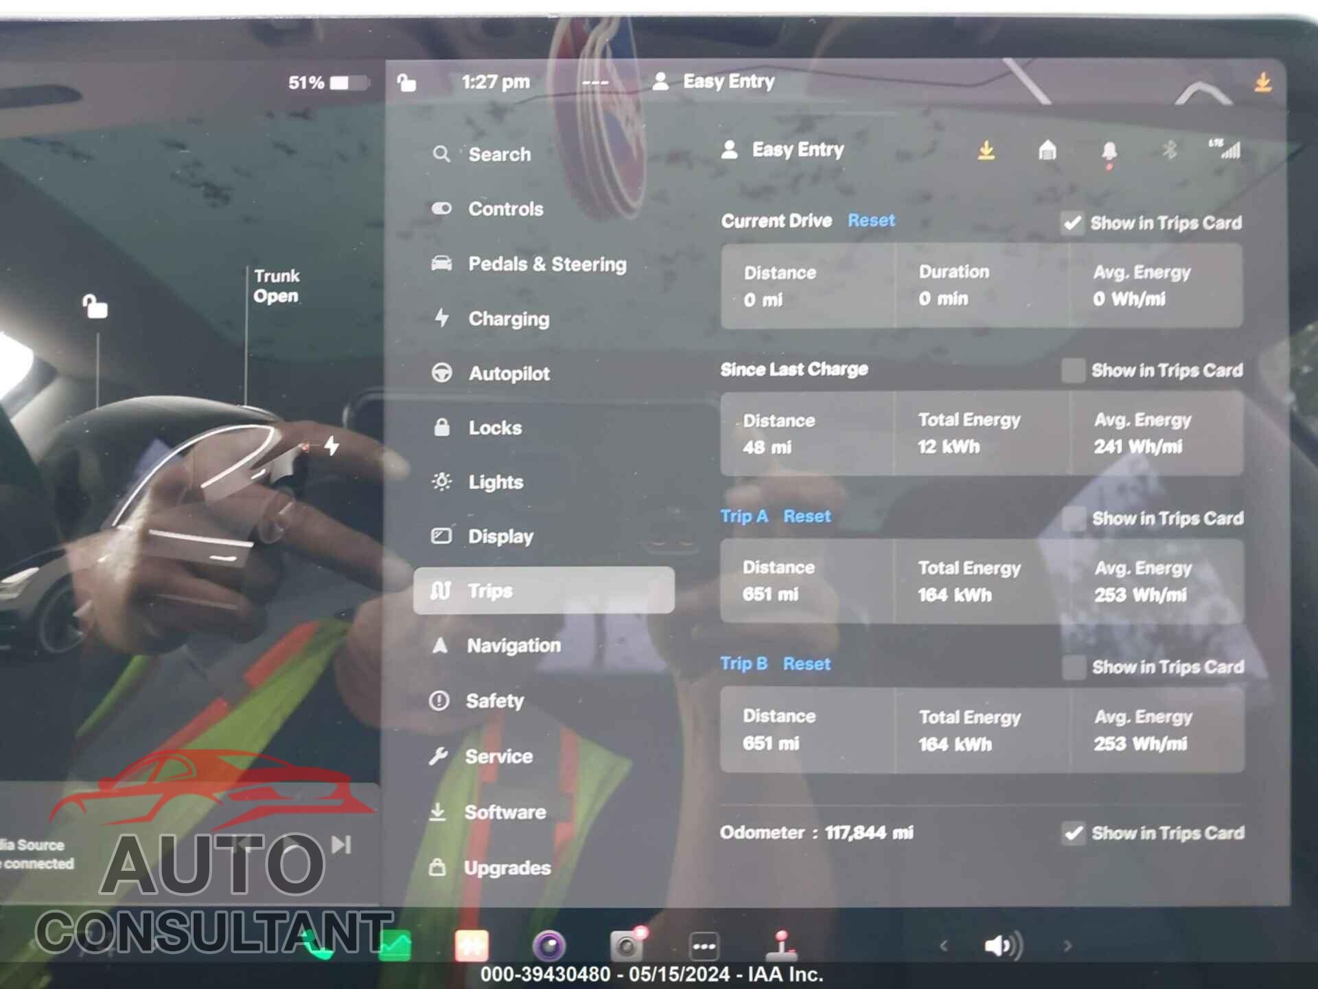Screen dimensions: 1318x989
Task: Check Trip B Show in Trips Card
Action: click(x=1074, y=667)
